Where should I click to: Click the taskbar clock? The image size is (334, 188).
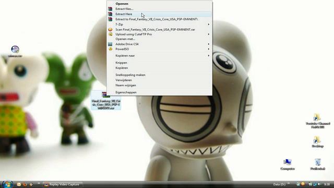[327, 184]
